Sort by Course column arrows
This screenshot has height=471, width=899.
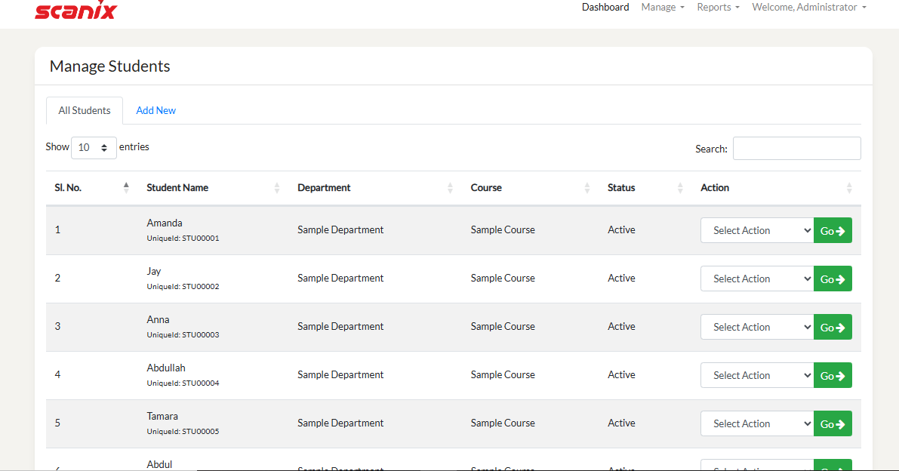(587, 188)
